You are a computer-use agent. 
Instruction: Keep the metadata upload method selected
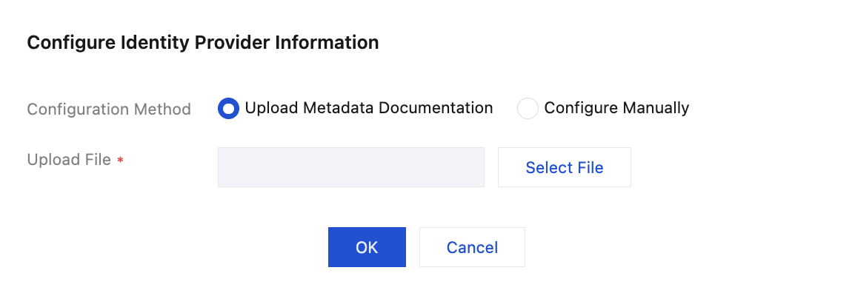pos(228,108)
